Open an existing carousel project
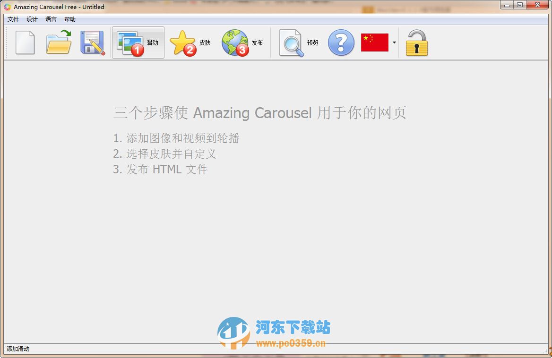 click(x=58, y=43)
